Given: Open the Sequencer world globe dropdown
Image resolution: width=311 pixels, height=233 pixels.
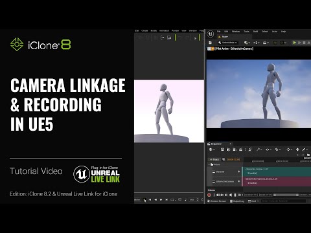Looking at the screenshot, I should 212,150.
